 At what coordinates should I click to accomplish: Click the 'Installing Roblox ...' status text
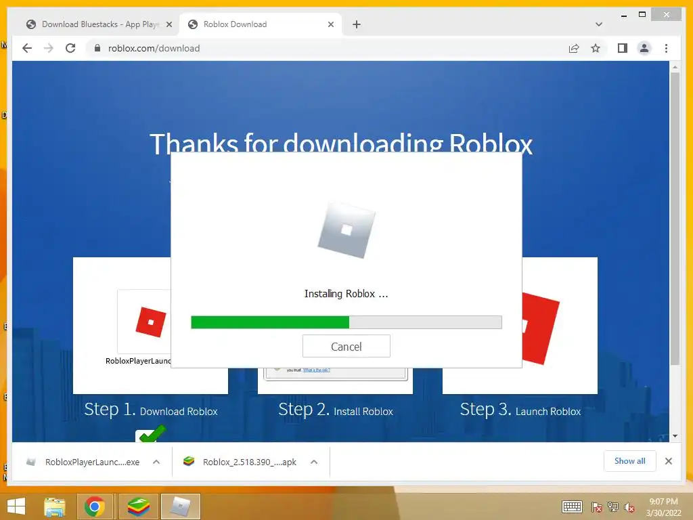tap(346, 294)
